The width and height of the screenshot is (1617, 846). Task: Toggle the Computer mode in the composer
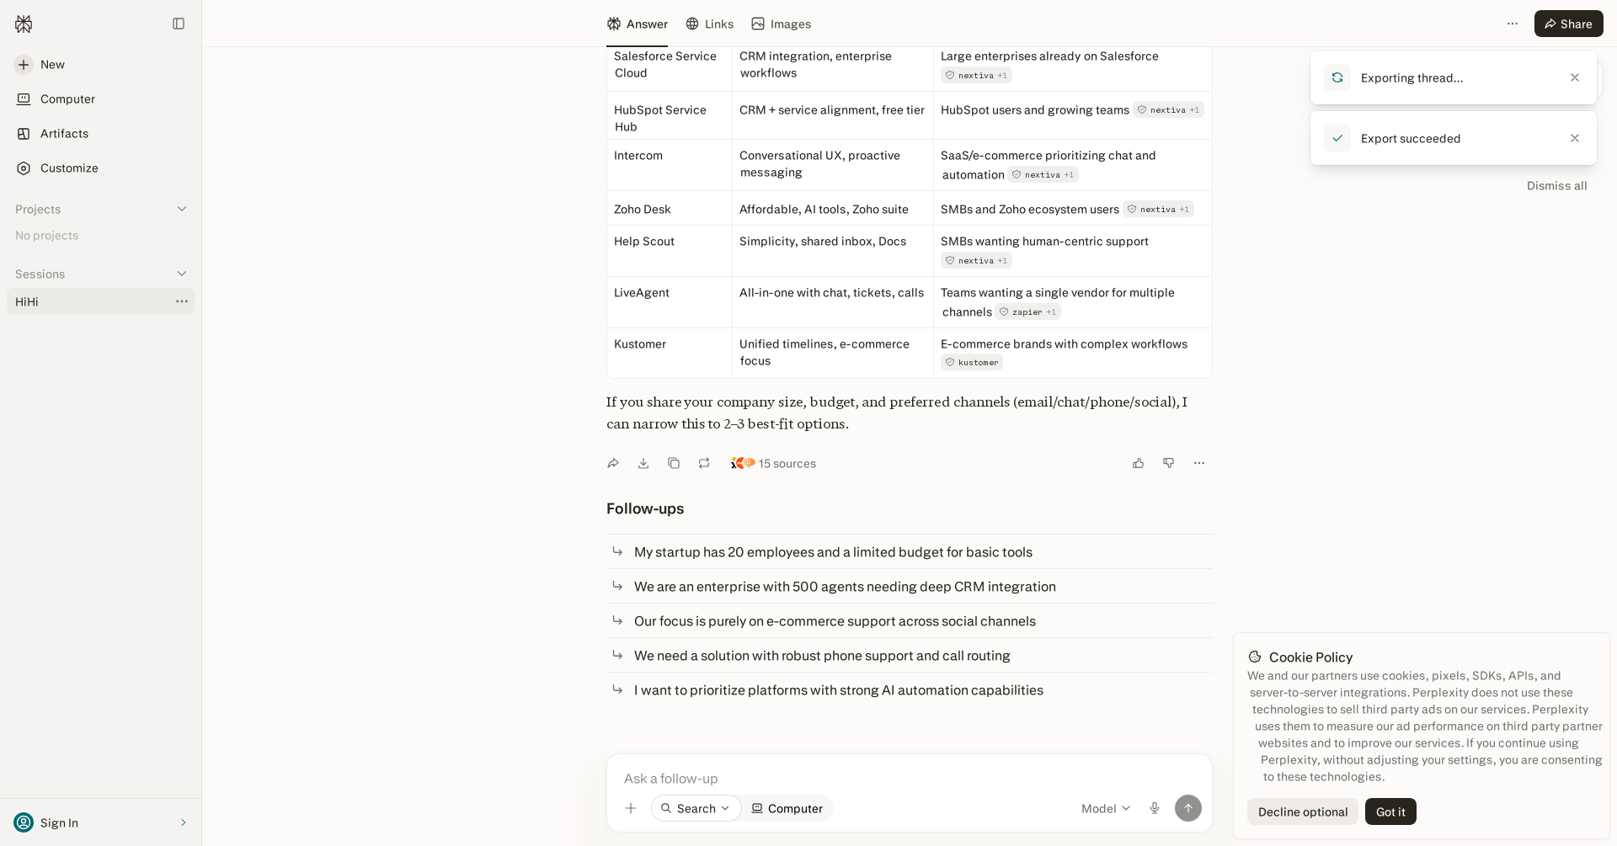coord(787,808)
